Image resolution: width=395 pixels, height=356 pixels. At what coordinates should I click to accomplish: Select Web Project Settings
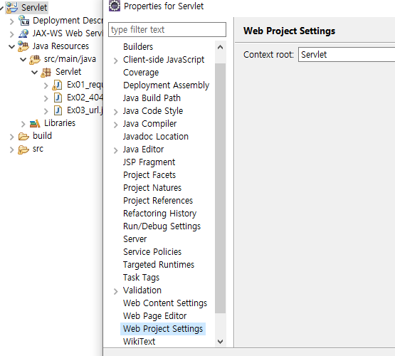163,329
